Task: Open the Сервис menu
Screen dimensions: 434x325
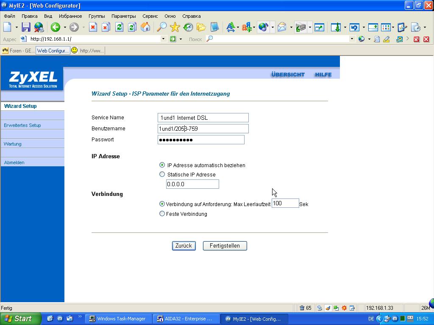Action: [150, 16]
